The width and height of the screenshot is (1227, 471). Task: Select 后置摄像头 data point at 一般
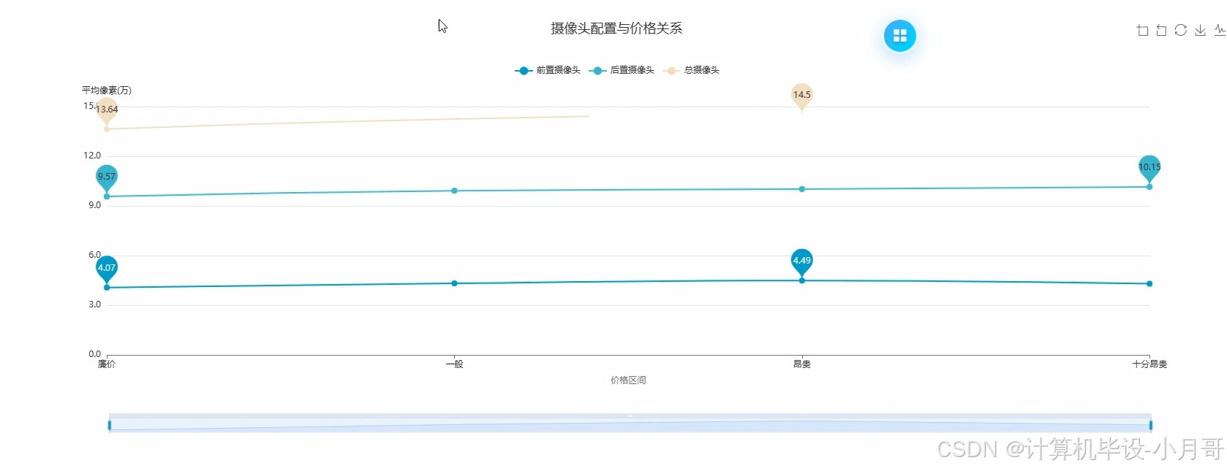click(x=454, y=191)
